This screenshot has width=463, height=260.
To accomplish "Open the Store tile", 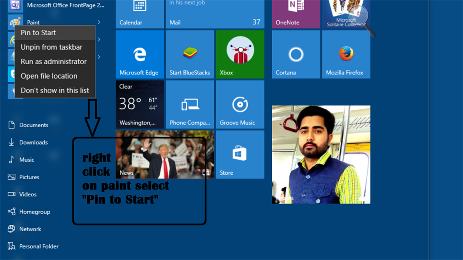I will pos(240,154).
